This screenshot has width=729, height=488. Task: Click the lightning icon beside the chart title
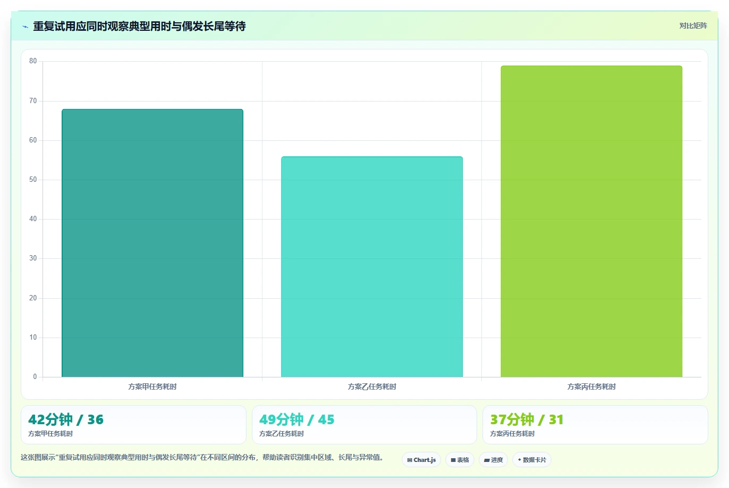point(25,27)
